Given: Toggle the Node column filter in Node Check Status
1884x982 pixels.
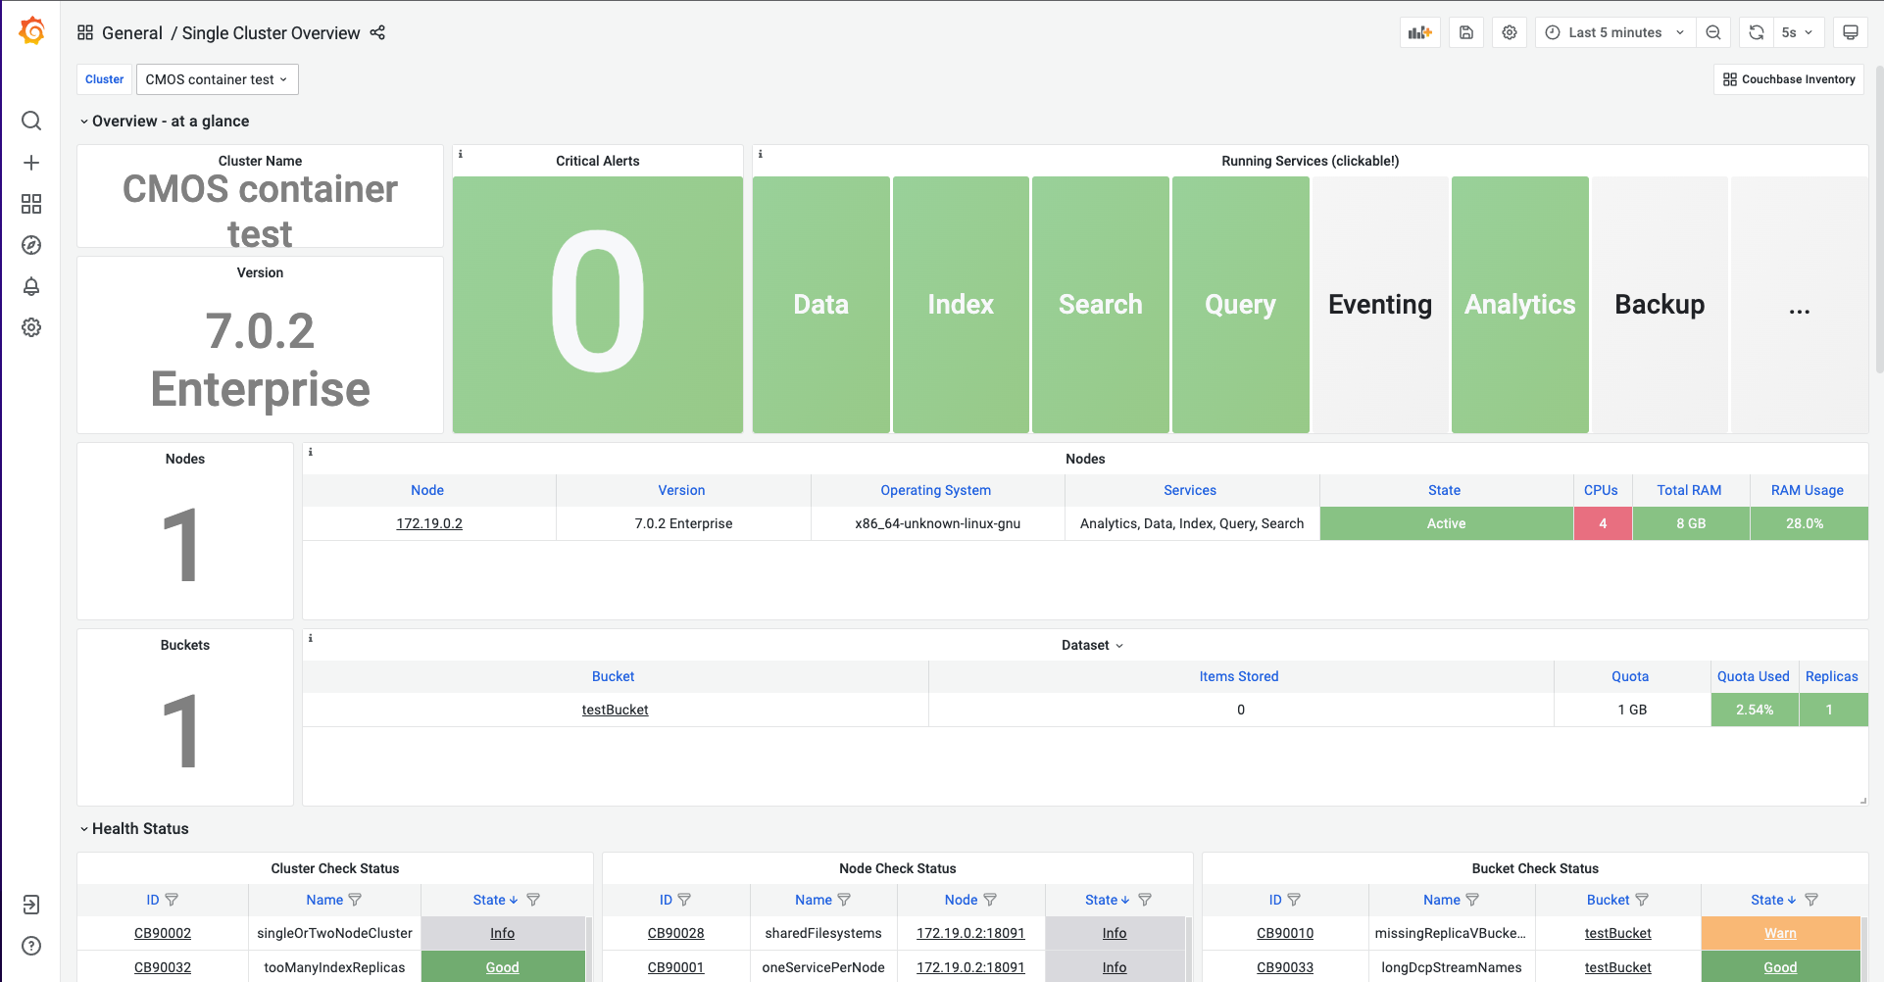Looking at the screenshot, I should point(990,900).
